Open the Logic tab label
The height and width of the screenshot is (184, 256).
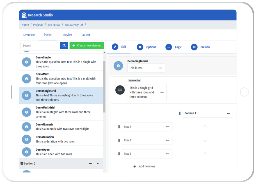tap(178, 47)
